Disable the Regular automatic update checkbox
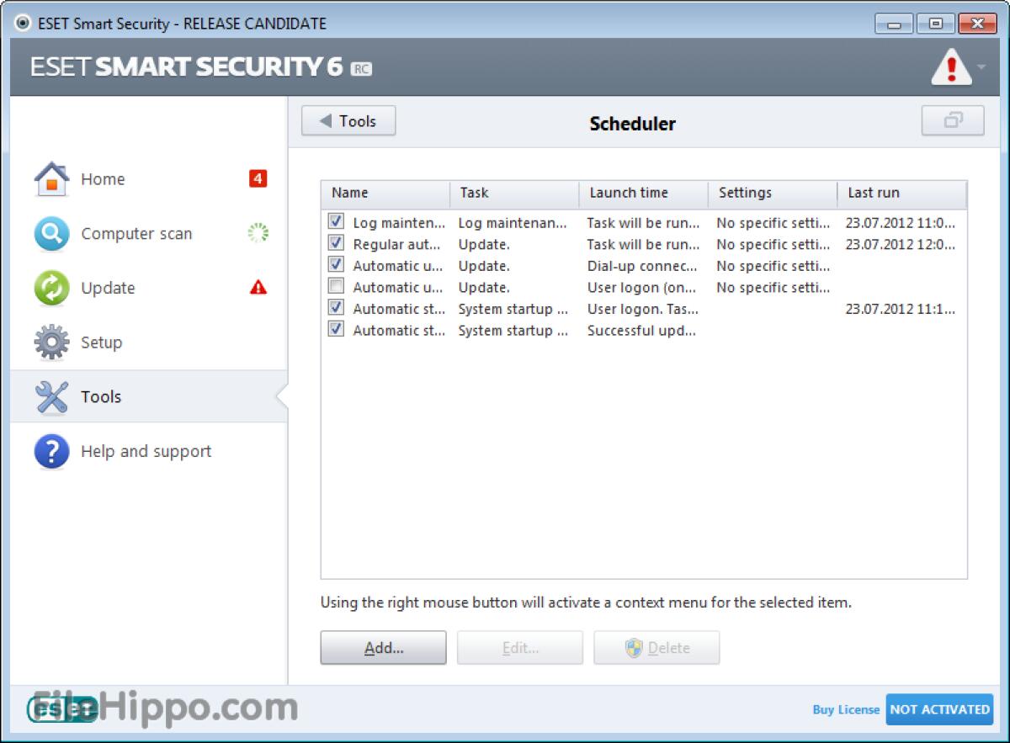This screenshot has width=1010, height=743. [337, 244]
